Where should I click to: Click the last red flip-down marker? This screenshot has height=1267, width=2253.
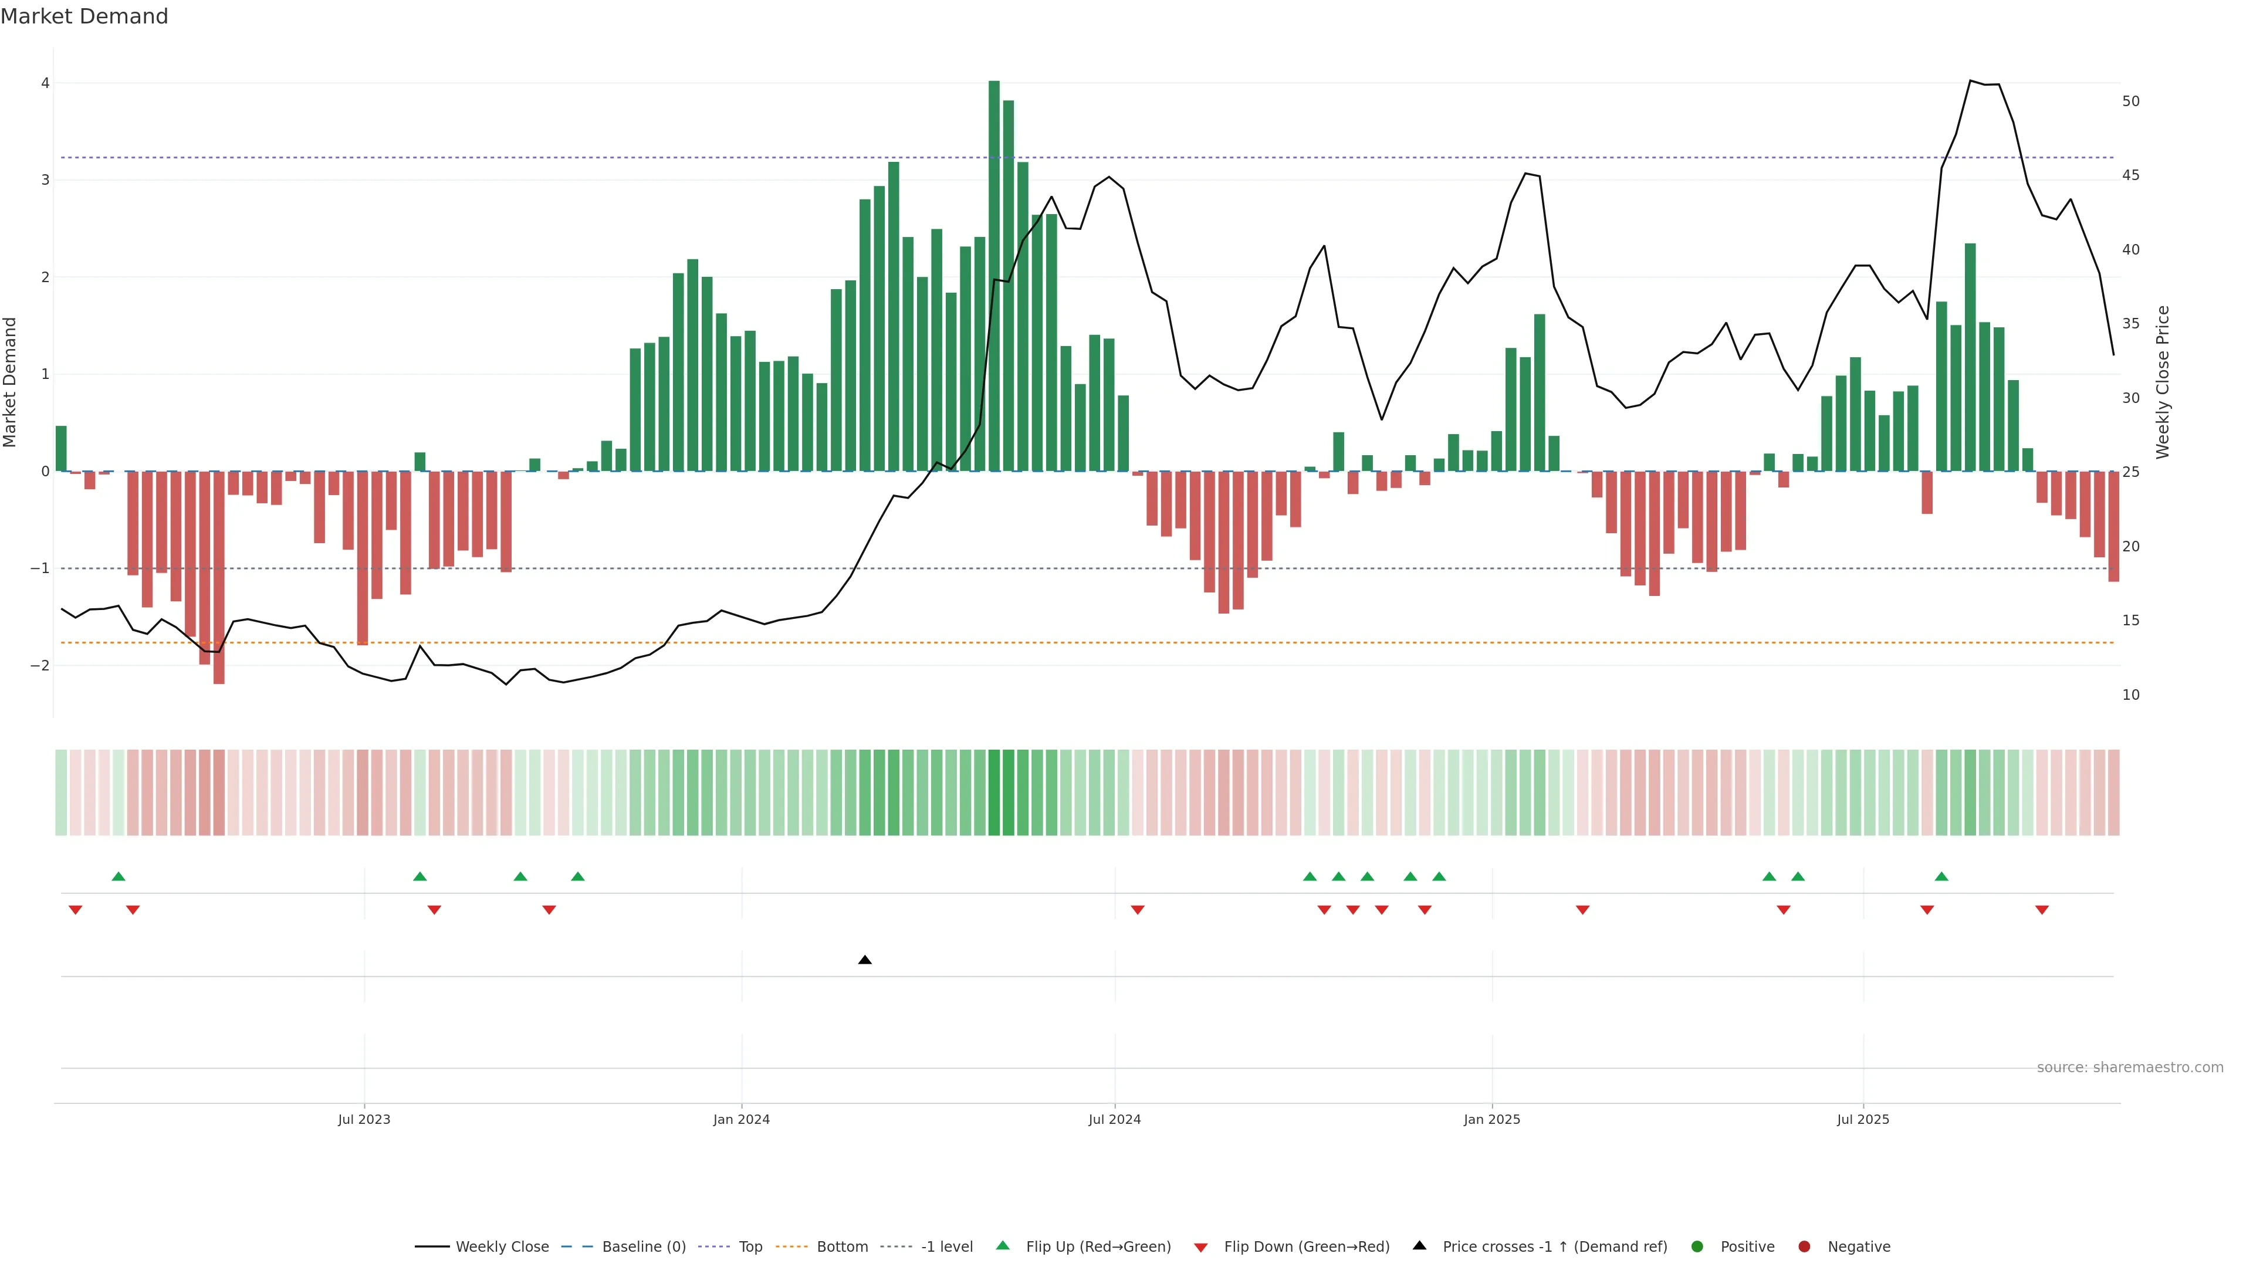tap(2042, 910)
